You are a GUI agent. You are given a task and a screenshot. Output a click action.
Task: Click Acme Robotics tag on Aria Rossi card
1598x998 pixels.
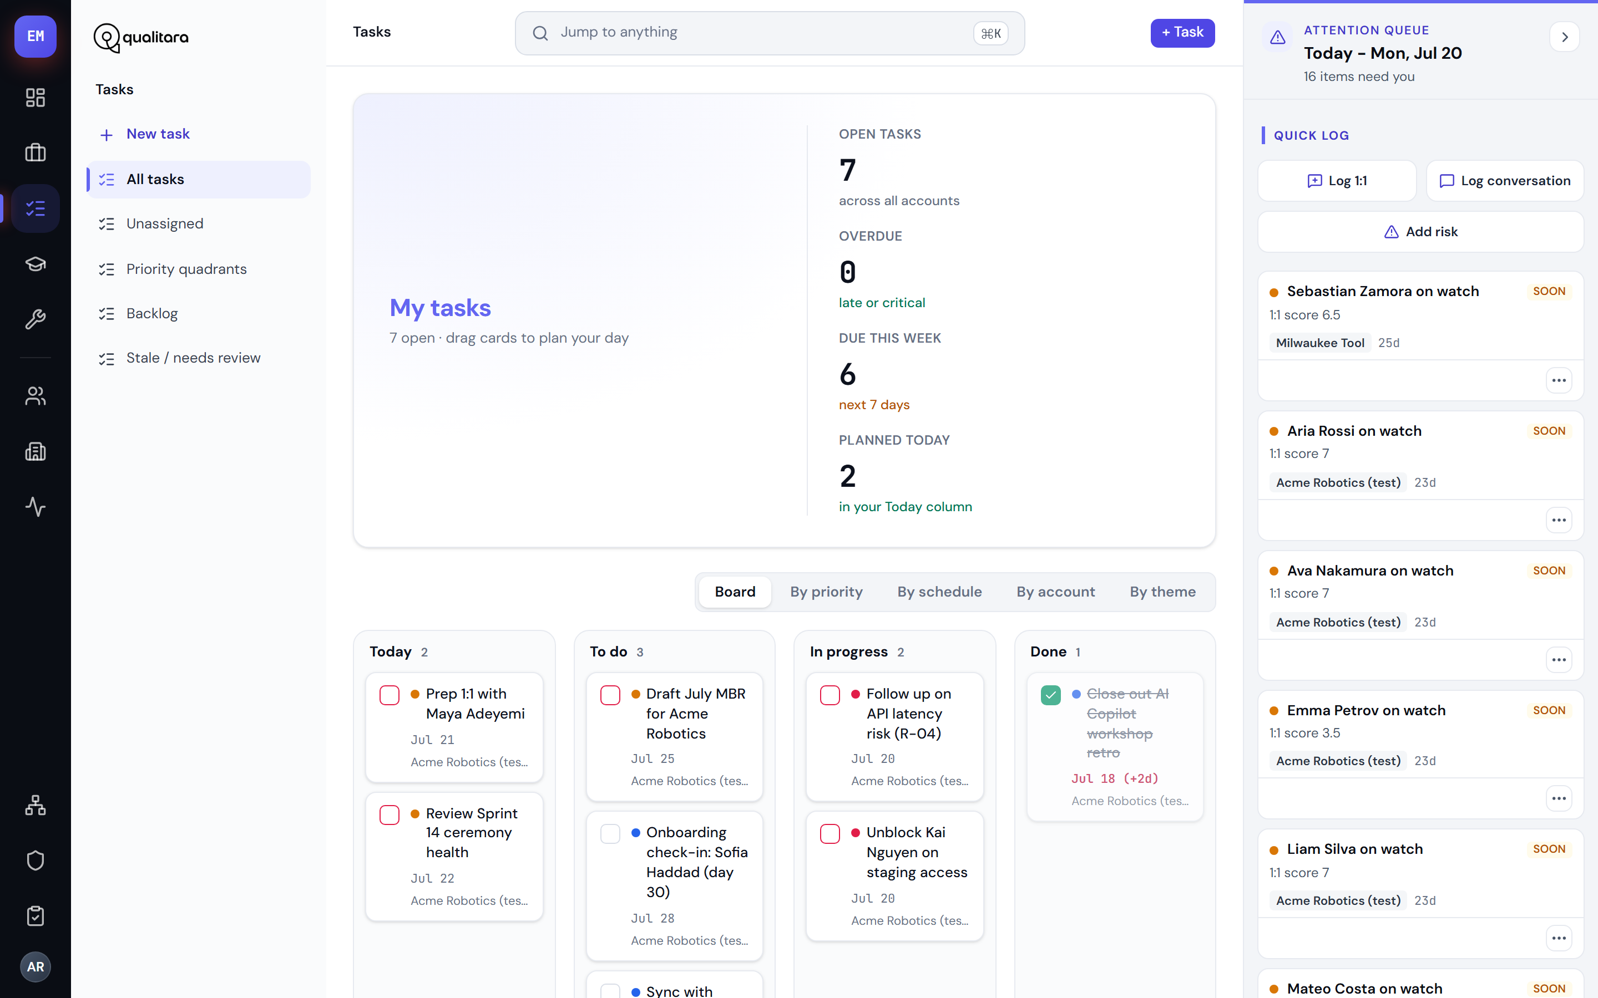coord(1338,482)
